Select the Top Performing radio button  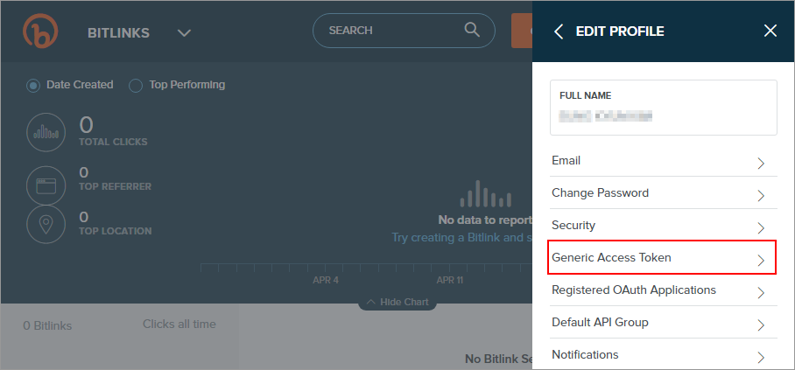coord(136,86)
